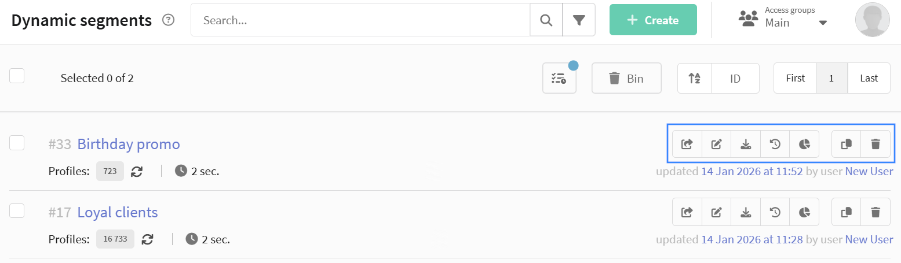Download the Birthday promo segment
Image resolution: width=901 pixels, height=263 pixels.
746,144
